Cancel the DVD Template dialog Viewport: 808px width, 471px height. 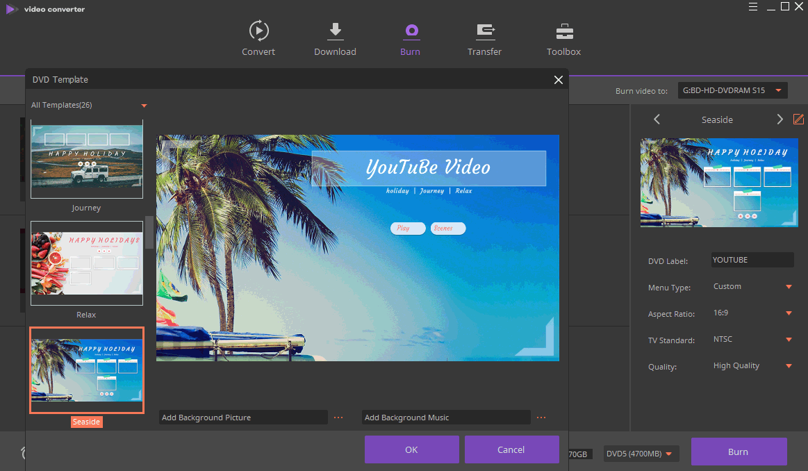511,449
